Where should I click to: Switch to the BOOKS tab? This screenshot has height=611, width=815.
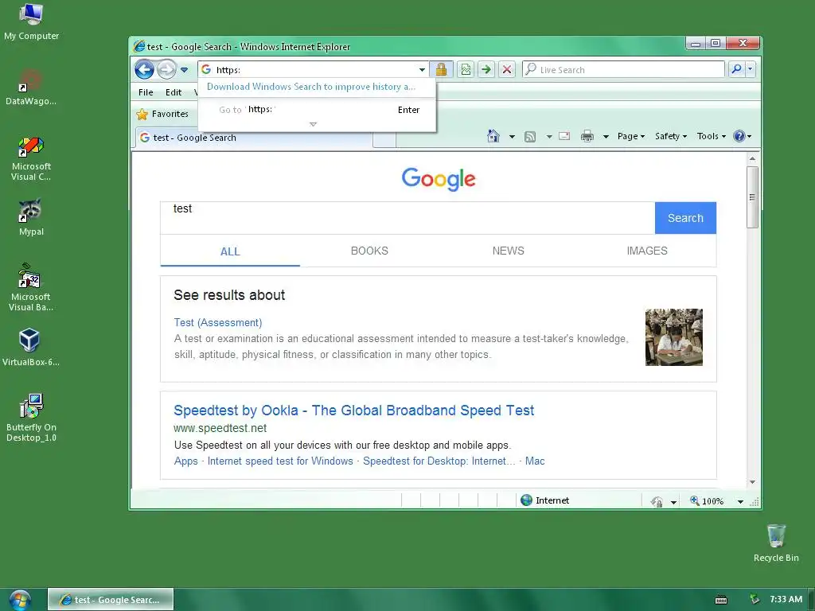[x=369, y=251]
